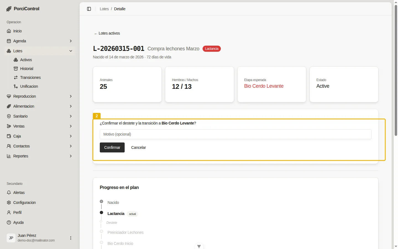This screenshot has height=249, width=398.
Task: Click the Reportes chart icon
Action: (9, 156)
